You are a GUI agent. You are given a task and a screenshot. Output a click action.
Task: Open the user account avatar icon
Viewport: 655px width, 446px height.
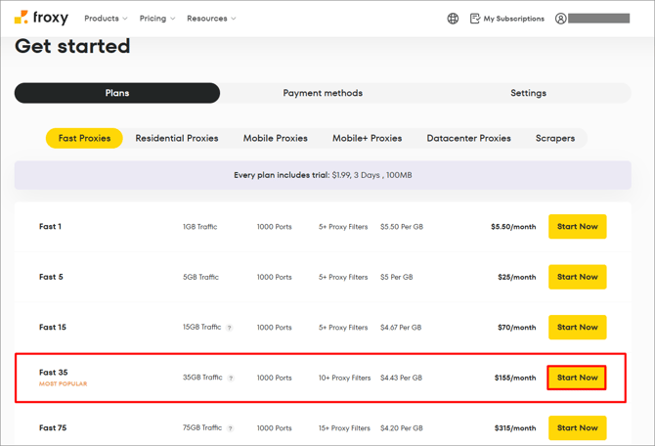[560, 19]
